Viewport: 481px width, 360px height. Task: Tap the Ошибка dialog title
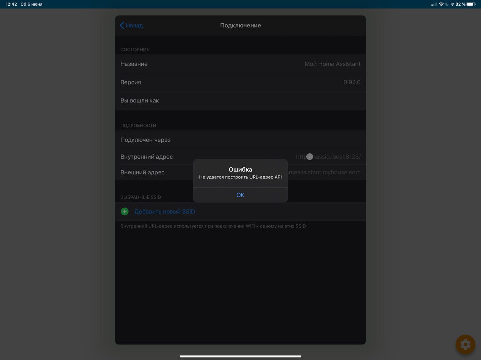pyautogui.click(x=240, y=169)
